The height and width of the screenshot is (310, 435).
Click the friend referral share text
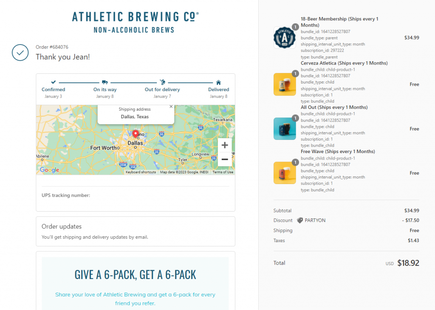tap(135, 298)
